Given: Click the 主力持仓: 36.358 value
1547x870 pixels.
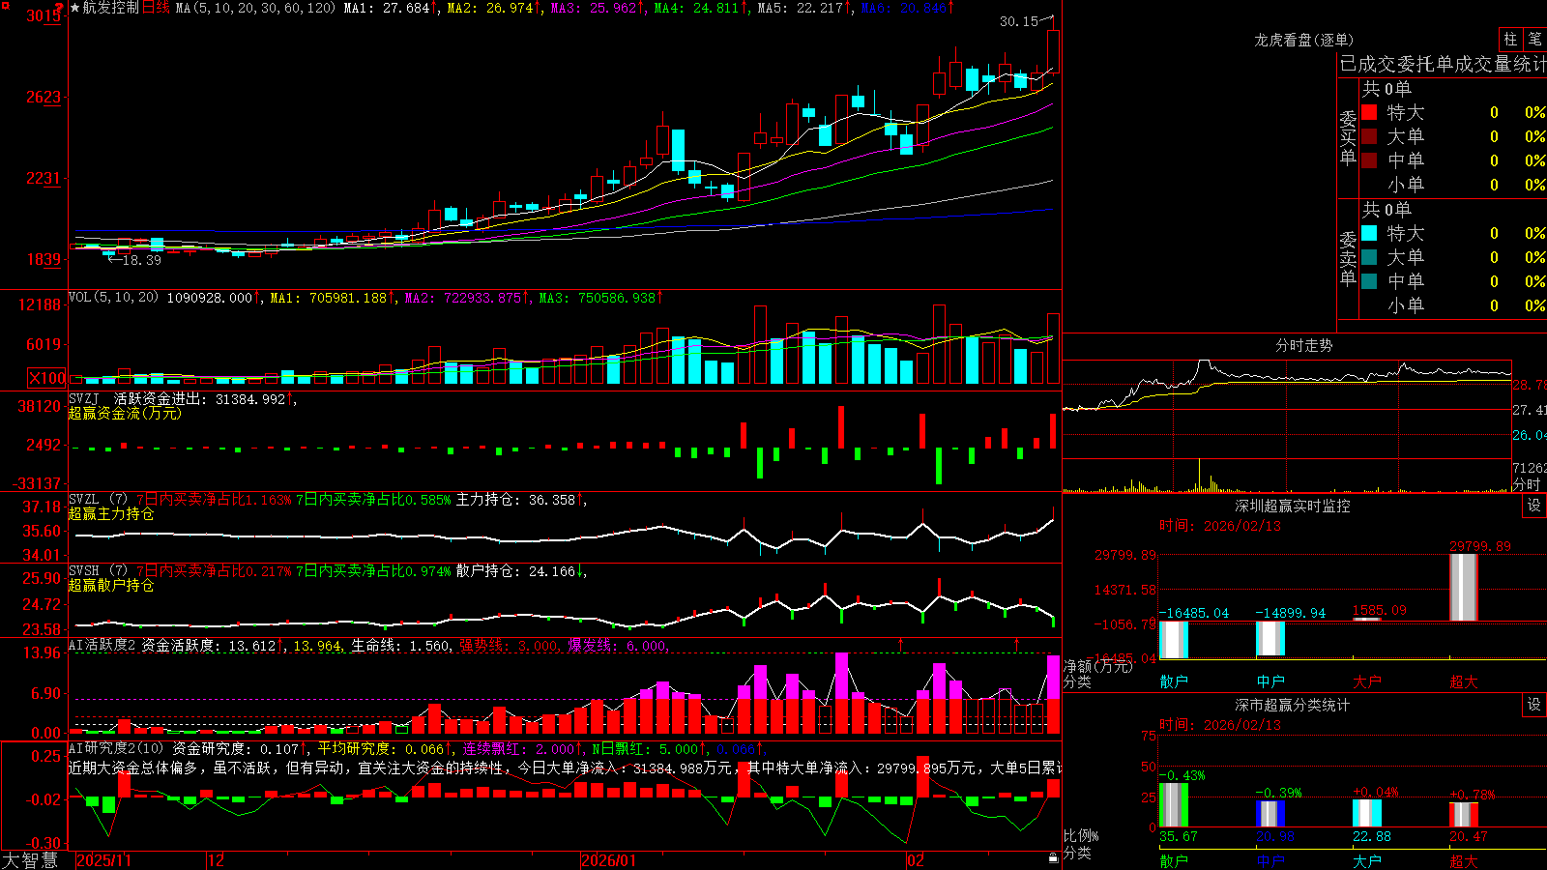Looking at the screenshot, I should [x=515, y=500].
